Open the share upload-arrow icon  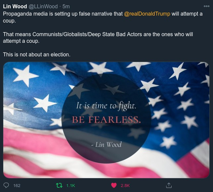click(x=169, y=185)
